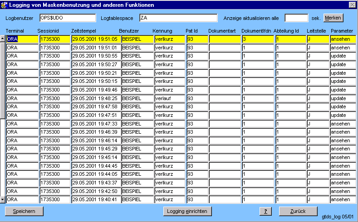
Task: Select the timestamp 29.05.2001 19:48:25 cell
Action: 95,98
